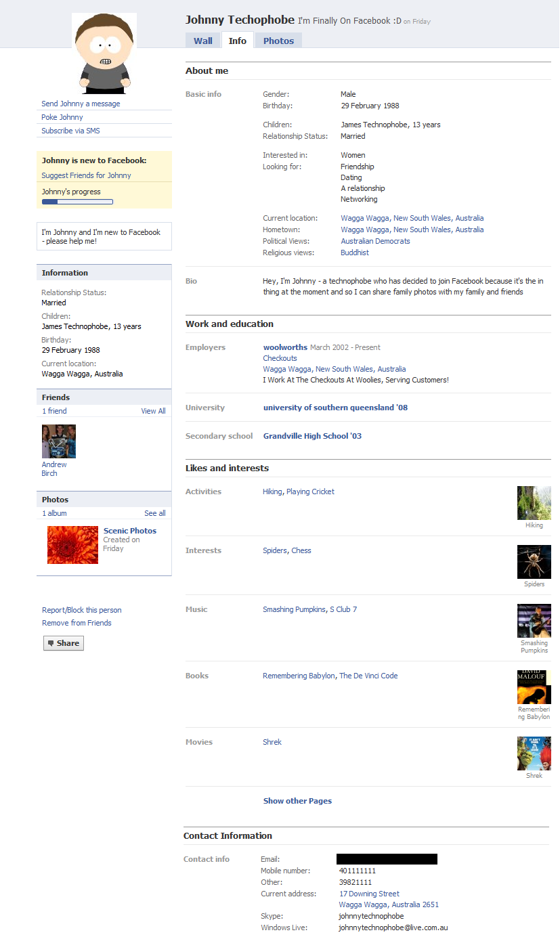
Task: Click Wagga Wagga in Current location
Action: (365, 218)
